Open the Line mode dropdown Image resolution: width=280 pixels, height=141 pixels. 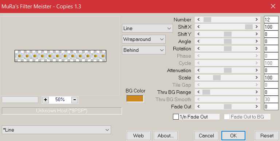click(x=147, y=28)
